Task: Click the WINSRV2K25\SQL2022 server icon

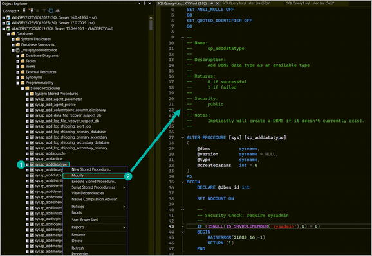Action: tap(8, 17)
